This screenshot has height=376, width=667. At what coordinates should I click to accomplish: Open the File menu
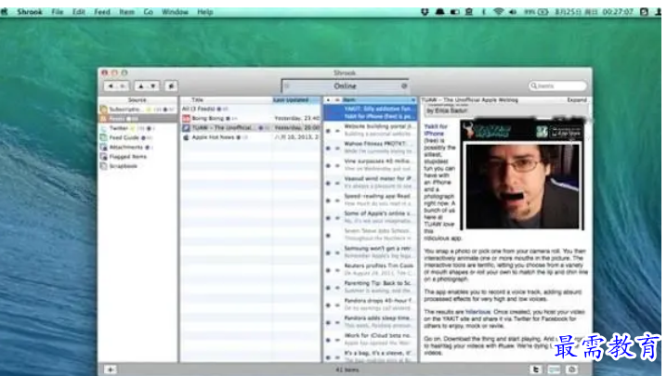(57, 12)
